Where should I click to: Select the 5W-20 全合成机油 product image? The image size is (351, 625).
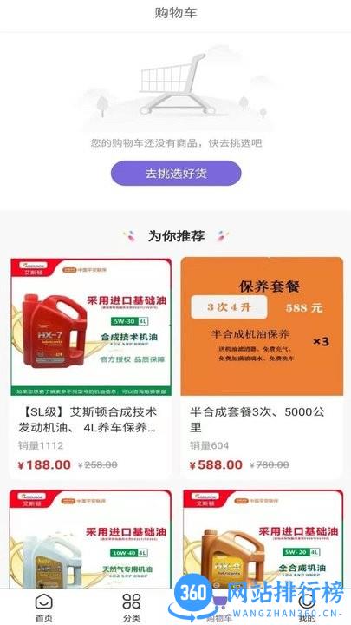pos(263,539)
